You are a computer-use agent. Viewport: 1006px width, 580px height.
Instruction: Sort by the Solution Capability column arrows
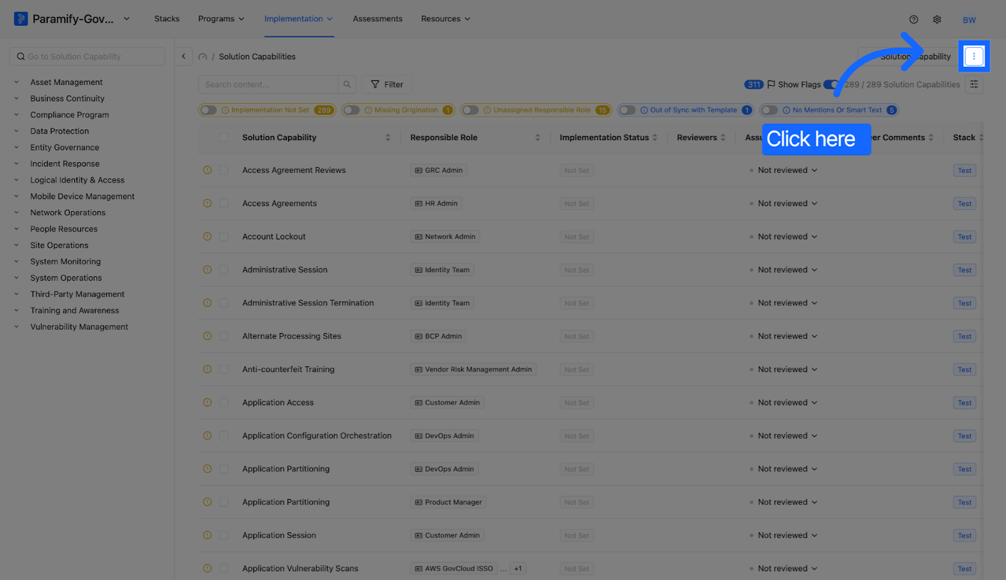(388, 138)
